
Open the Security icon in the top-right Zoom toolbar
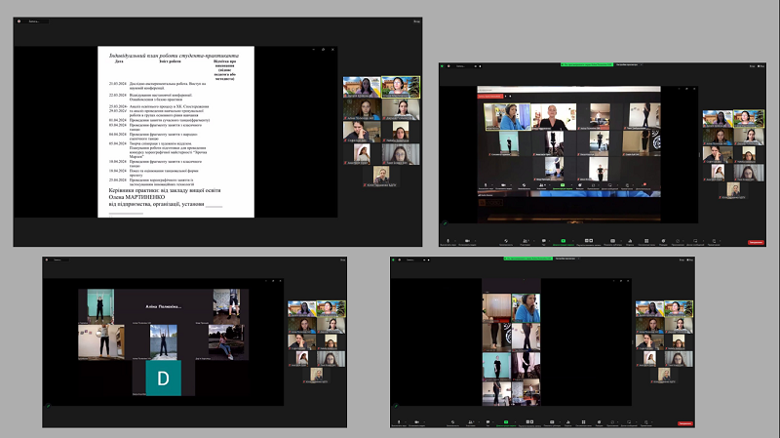pos(506,238)
